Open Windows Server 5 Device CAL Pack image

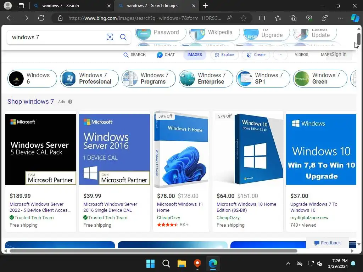click(x=41, y=149)
